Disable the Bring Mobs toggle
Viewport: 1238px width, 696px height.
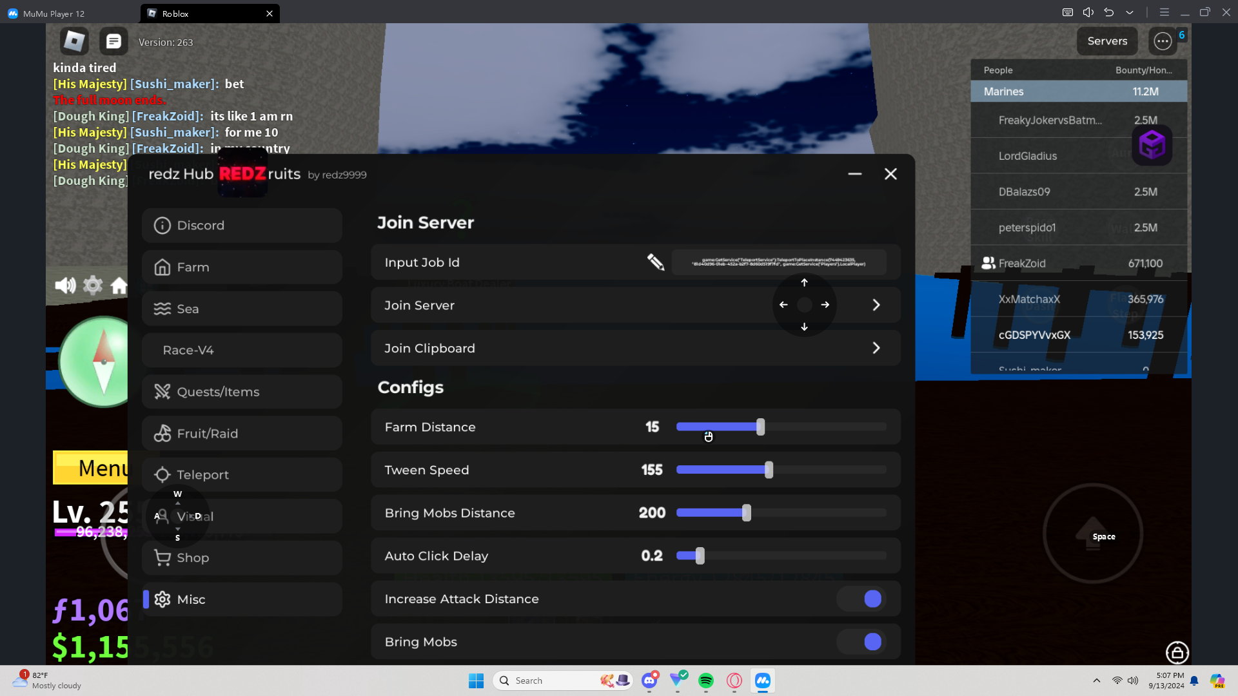pyautogui.click(x=861, y=642)
